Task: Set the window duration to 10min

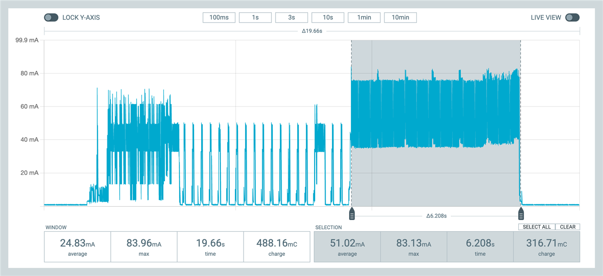Action: pyautogui.click(x=400, y=17)
